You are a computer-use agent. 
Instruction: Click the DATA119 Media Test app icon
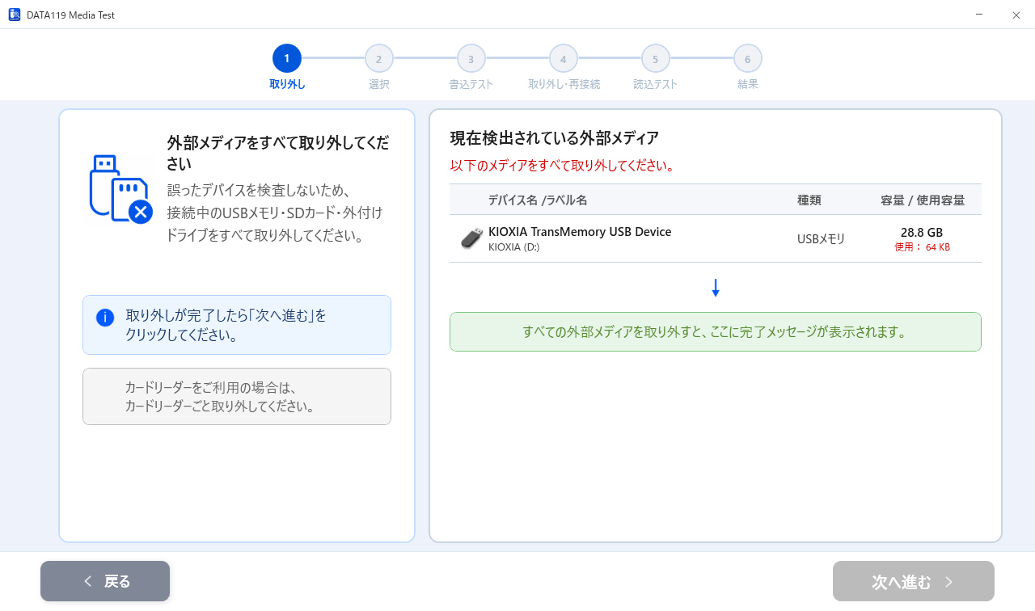15,15
